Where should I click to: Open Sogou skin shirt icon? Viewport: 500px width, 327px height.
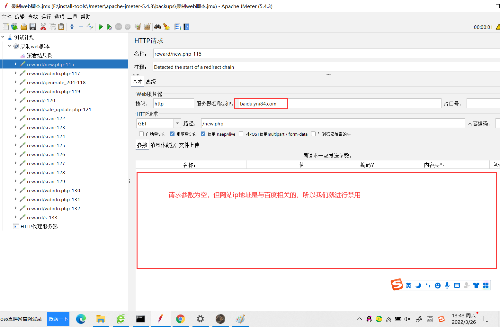(476, 285)
